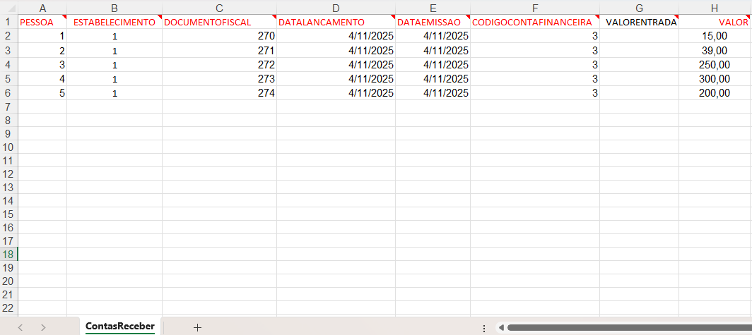Select row 18 header

[8, 254]
